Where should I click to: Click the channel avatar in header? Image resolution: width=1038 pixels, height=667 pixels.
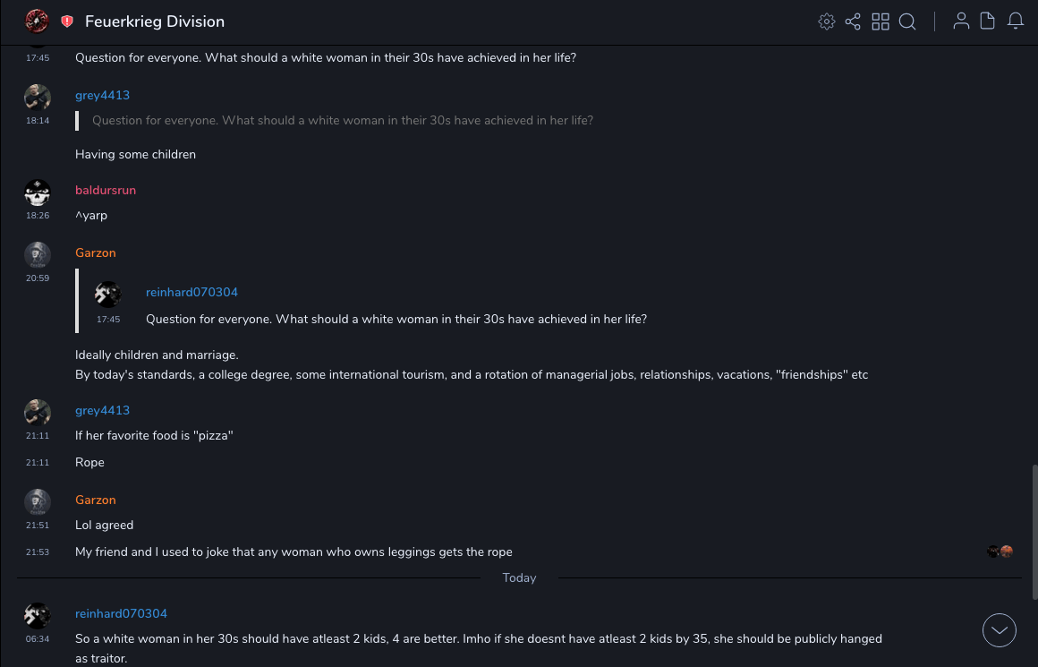[37, 21]
